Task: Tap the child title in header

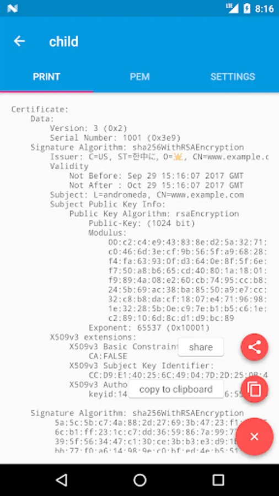Action: (x=63, y=41)
